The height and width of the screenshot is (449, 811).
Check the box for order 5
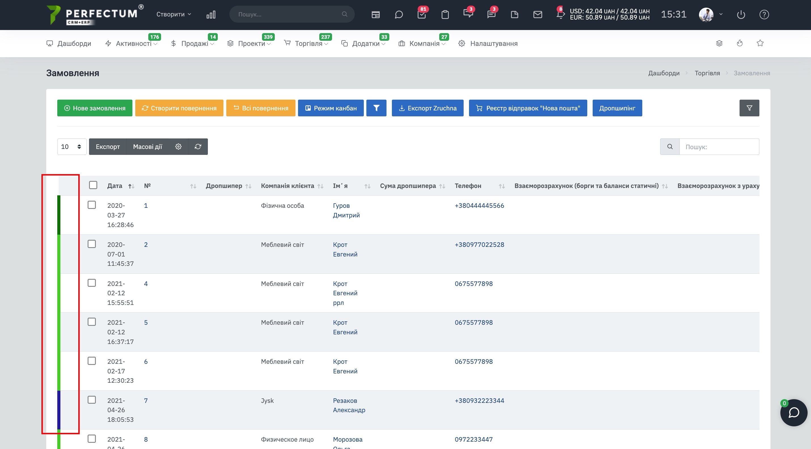92,322
